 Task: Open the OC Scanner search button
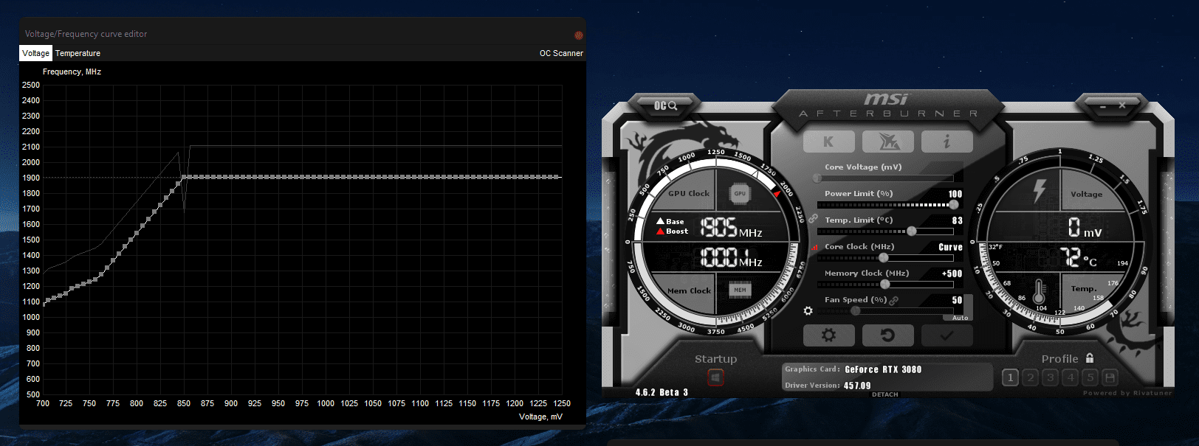pos(665,105)
